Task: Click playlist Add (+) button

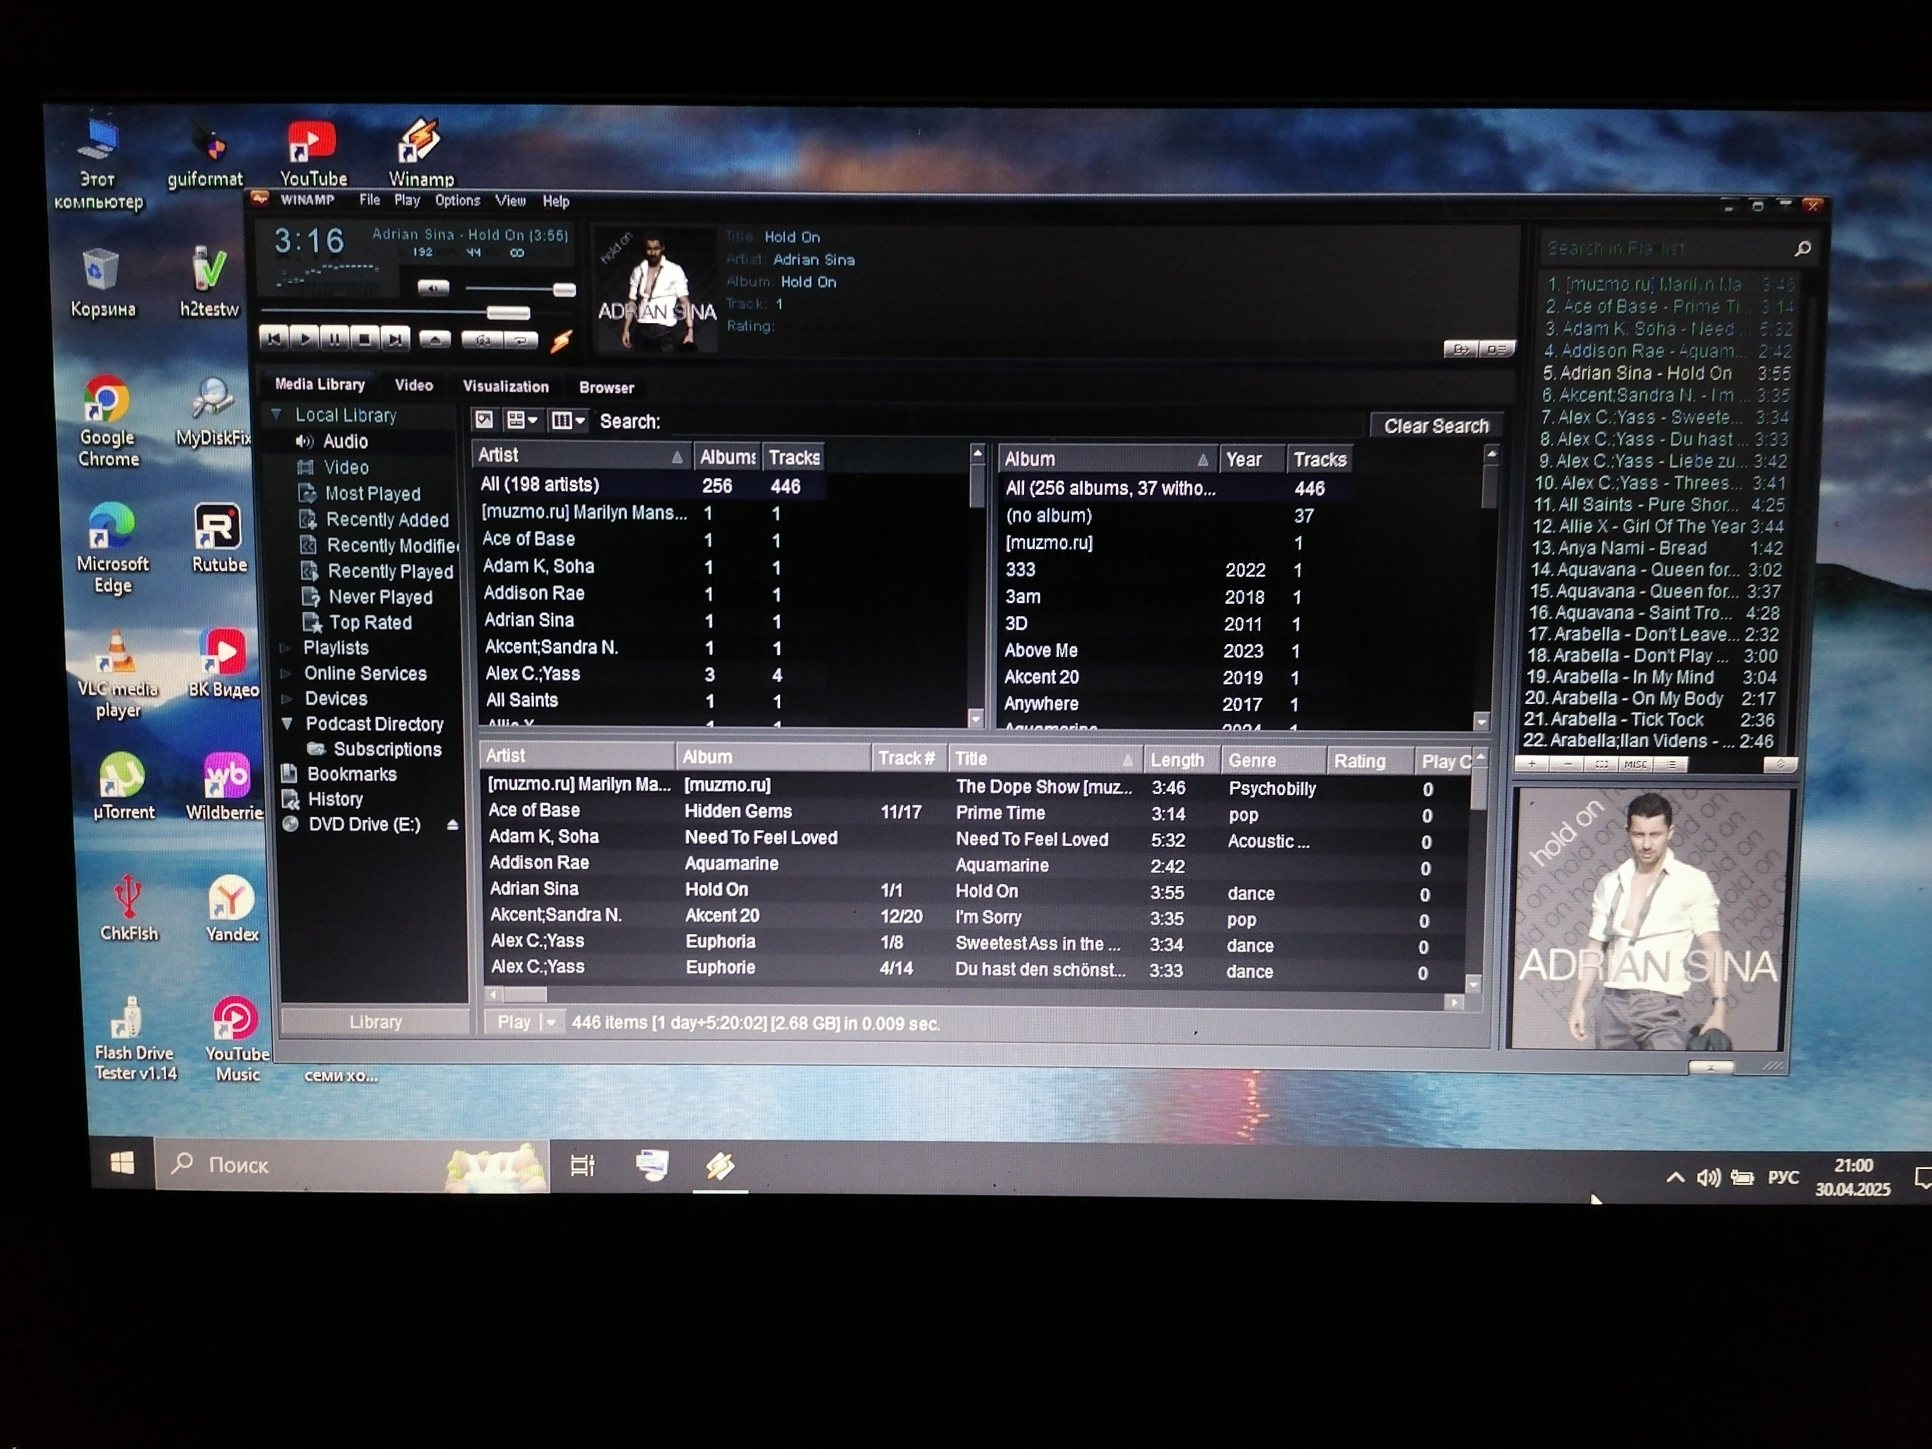Action: coord(1532,764)
